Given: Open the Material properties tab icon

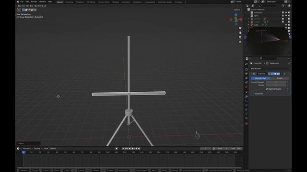Looking at the screenshot, I should tap(246, 118).
